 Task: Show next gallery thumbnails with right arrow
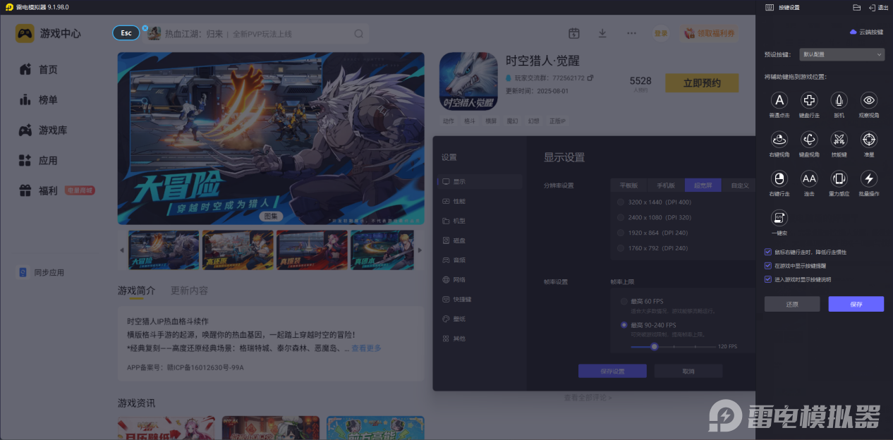pos(420,250)
